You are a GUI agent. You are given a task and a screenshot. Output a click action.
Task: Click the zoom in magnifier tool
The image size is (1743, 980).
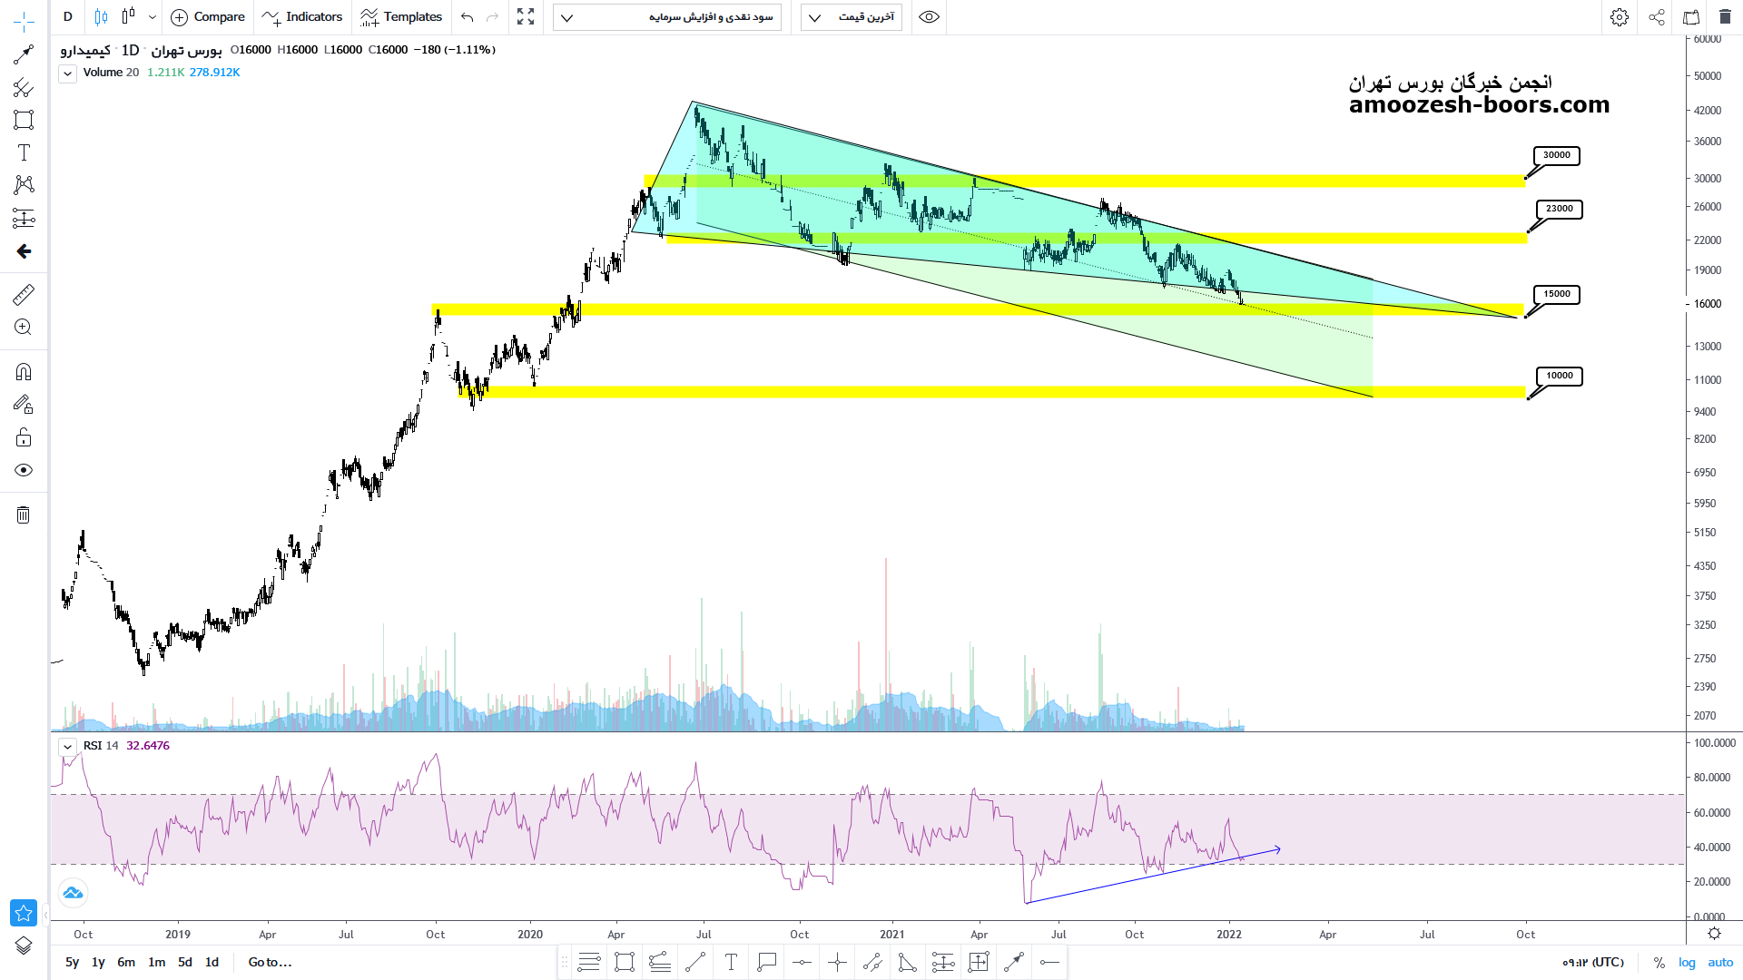click(x=24, y=328)
